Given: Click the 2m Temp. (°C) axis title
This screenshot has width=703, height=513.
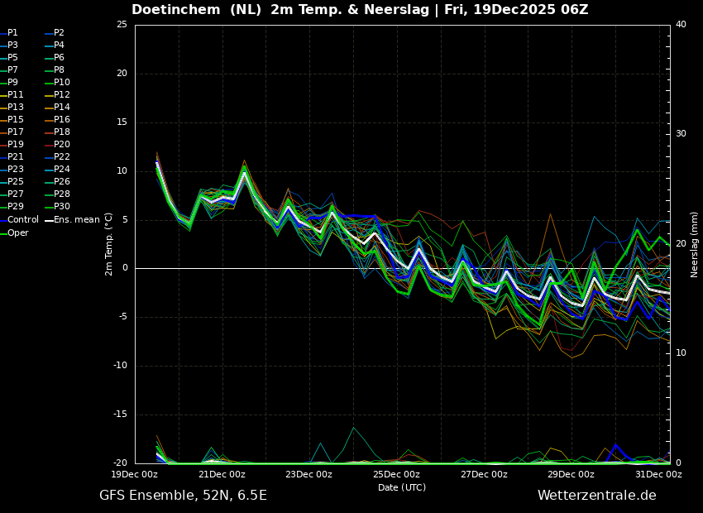Looking at the screenshot, I should pos(109,244).
